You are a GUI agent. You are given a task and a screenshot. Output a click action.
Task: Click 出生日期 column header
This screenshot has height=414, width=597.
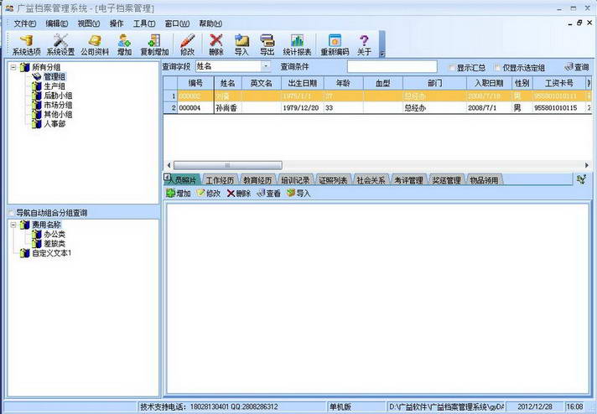303,83
